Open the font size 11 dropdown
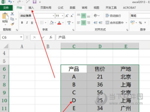The image size is (150, 112). pos(63,16)
